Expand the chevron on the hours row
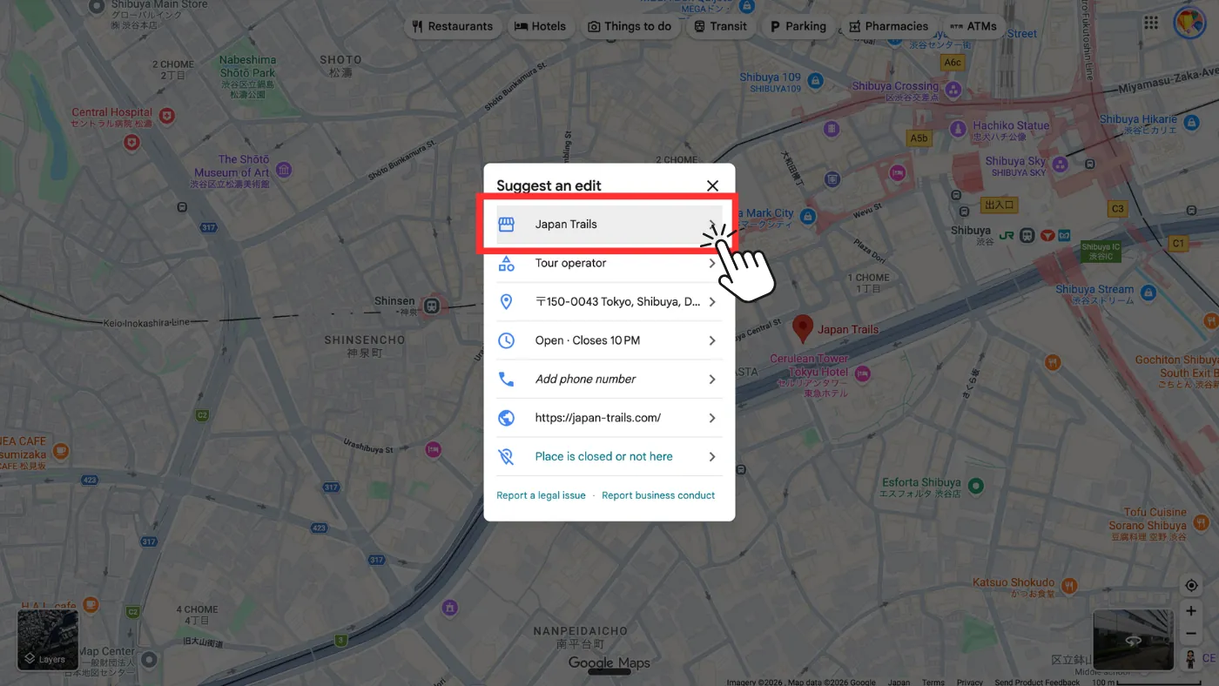1219x686 pixels. 712,340
